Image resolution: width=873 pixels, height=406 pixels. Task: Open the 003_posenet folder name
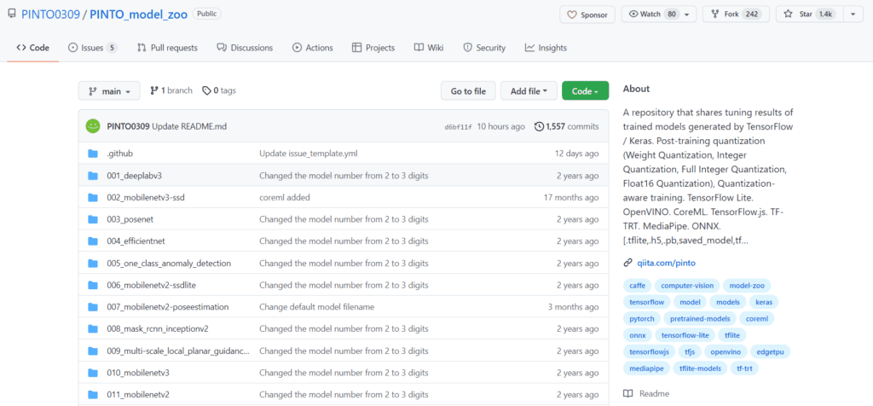pyautogui.click(x=130, y=219)
